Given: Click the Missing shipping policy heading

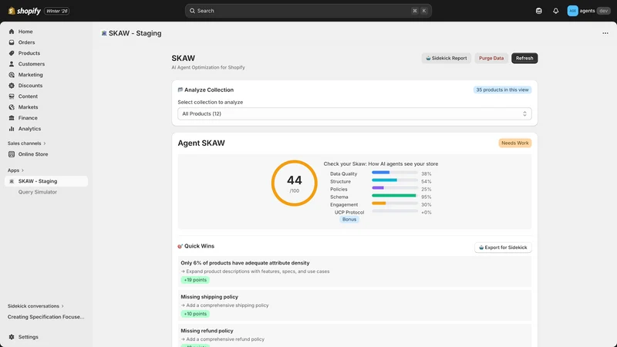Looking at the screenshot, I should tap(209, 297).
